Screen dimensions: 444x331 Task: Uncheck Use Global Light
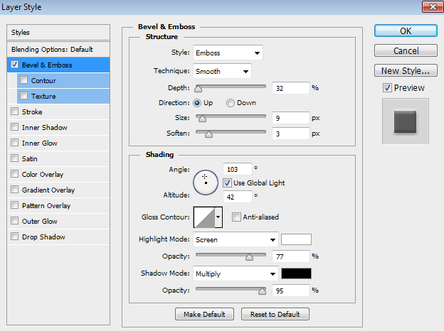coord(227,183)
